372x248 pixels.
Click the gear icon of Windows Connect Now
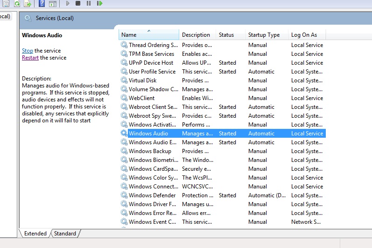124,186
